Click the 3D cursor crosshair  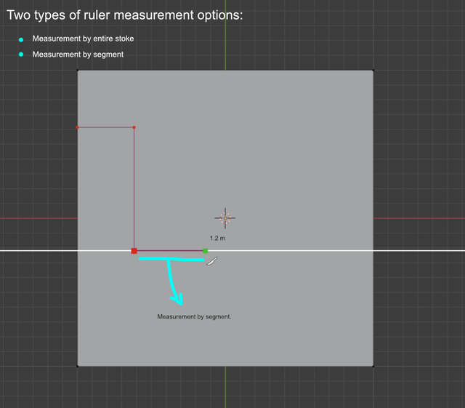point(225,218)
